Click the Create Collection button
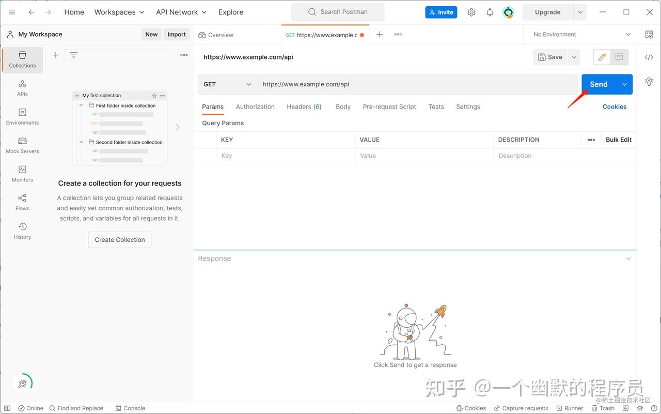This screenshot has height=414, width=661. tap(119, 239)
